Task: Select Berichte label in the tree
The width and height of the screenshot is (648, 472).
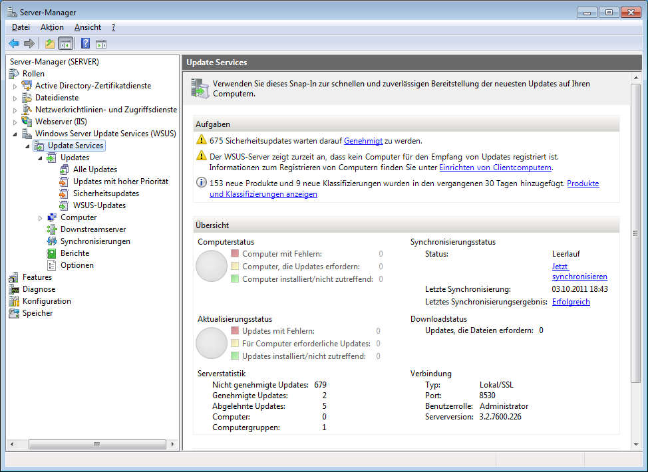Action: (x=75, y=253)
